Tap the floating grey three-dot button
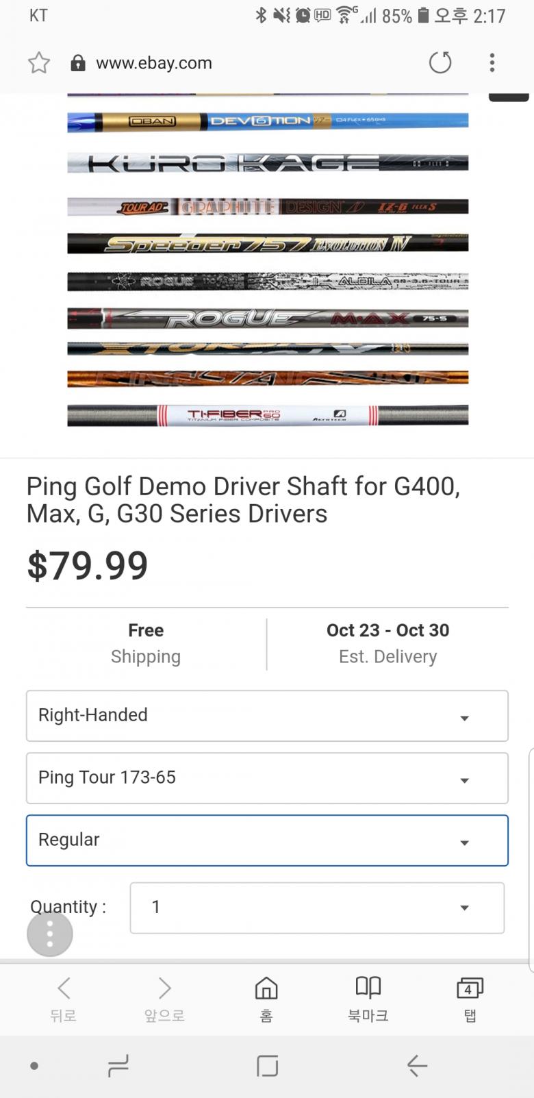534x1098 pixels. click(x=50, y=934)
